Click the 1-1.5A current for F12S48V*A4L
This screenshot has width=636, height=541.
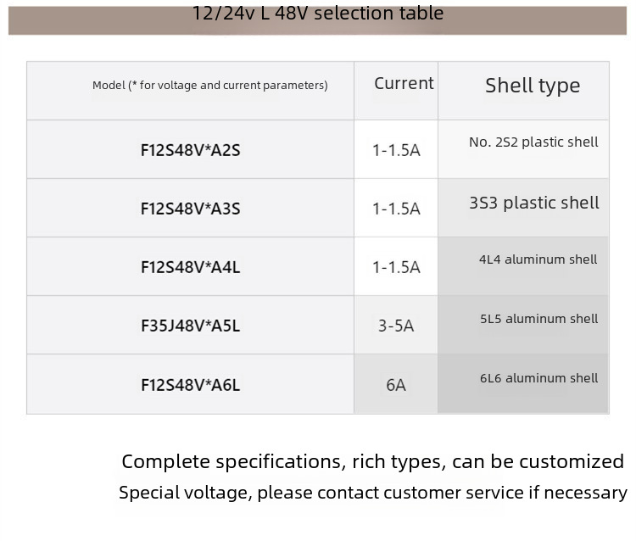pos(396,267)
